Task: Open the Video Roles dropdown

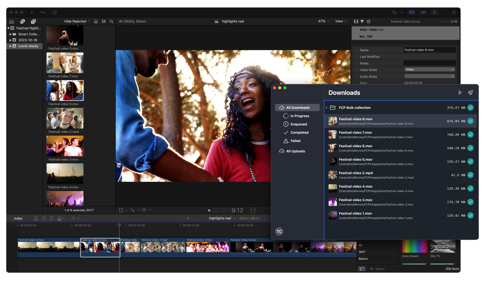Action: point(429,69)
